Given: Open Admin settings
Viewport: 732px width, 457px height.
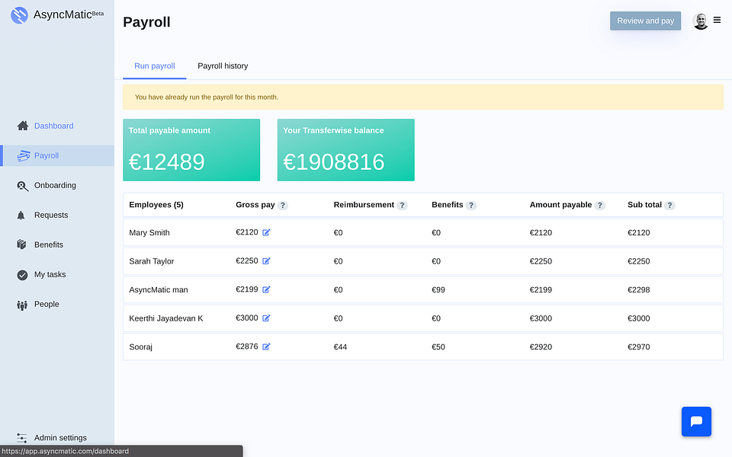Looking at the screenshot, I should (60, 438).
